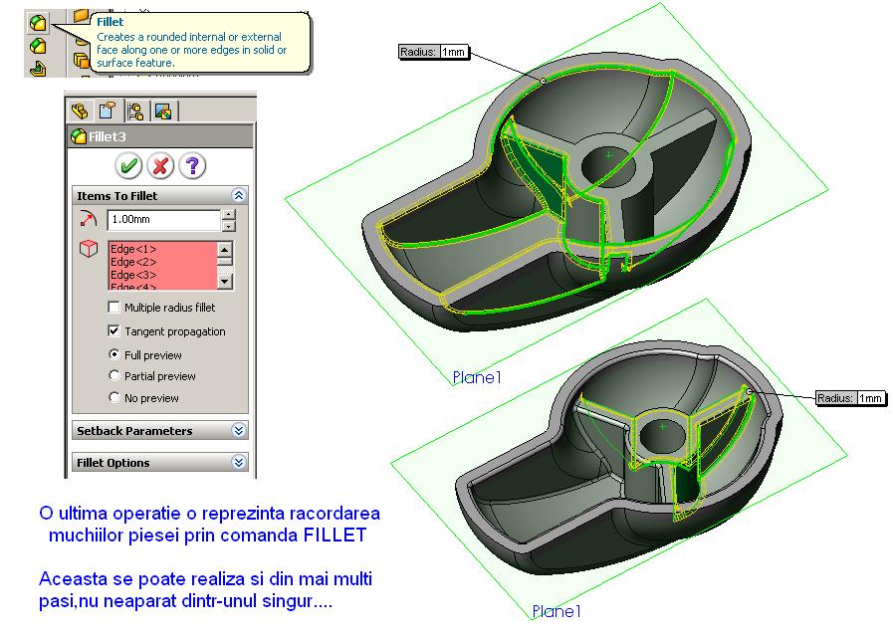Image resolution: width=893 pixels, height=644 pixels.
Task: Click the edge list scrollbar thumb
Action: click(x=225, y=262)
